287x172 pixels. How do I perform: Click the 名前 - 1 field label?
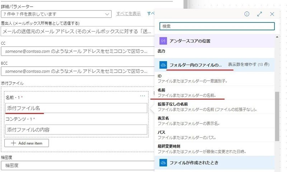pyautogui.click(x=14, y=97)
